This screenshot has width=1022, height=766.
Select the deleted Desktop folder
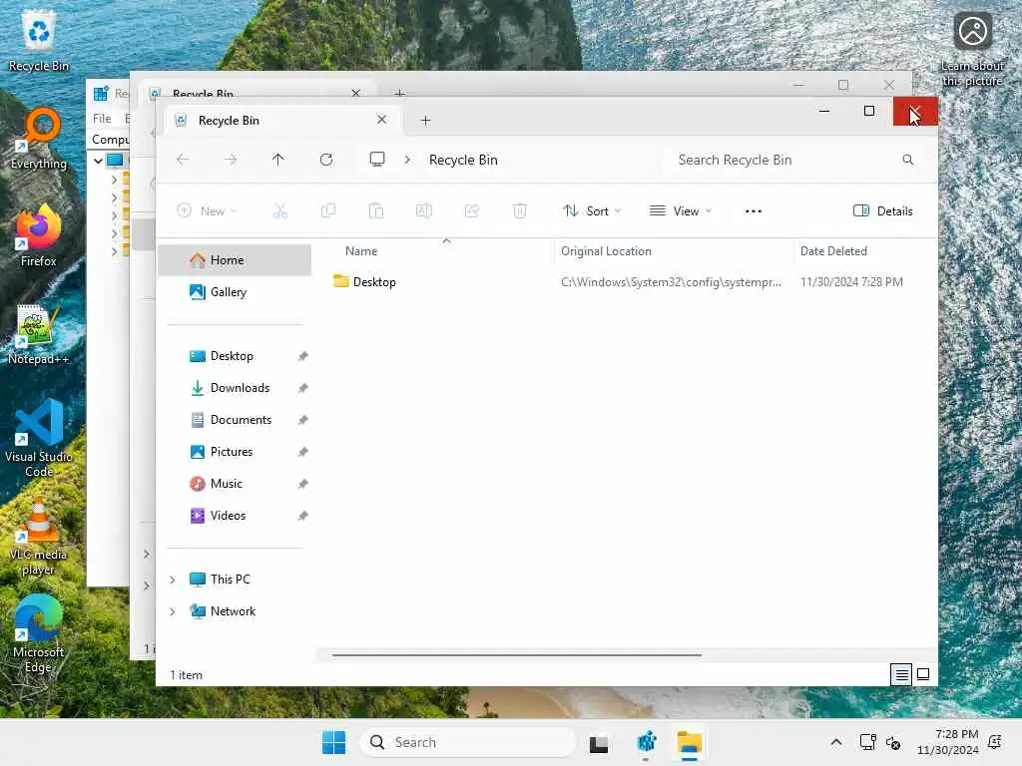374,282
